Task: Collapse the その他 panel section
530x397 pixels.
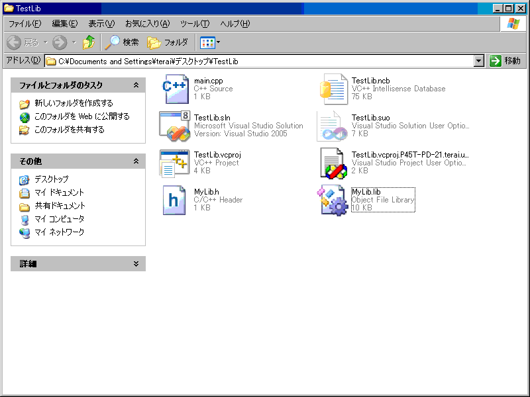Action: click(x=136, y=161)
